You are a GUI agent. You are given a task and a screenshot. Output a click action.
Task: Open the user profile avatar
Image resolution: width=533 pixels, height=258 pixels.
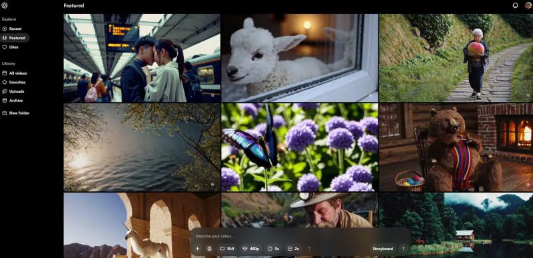(x=528, y=5)
